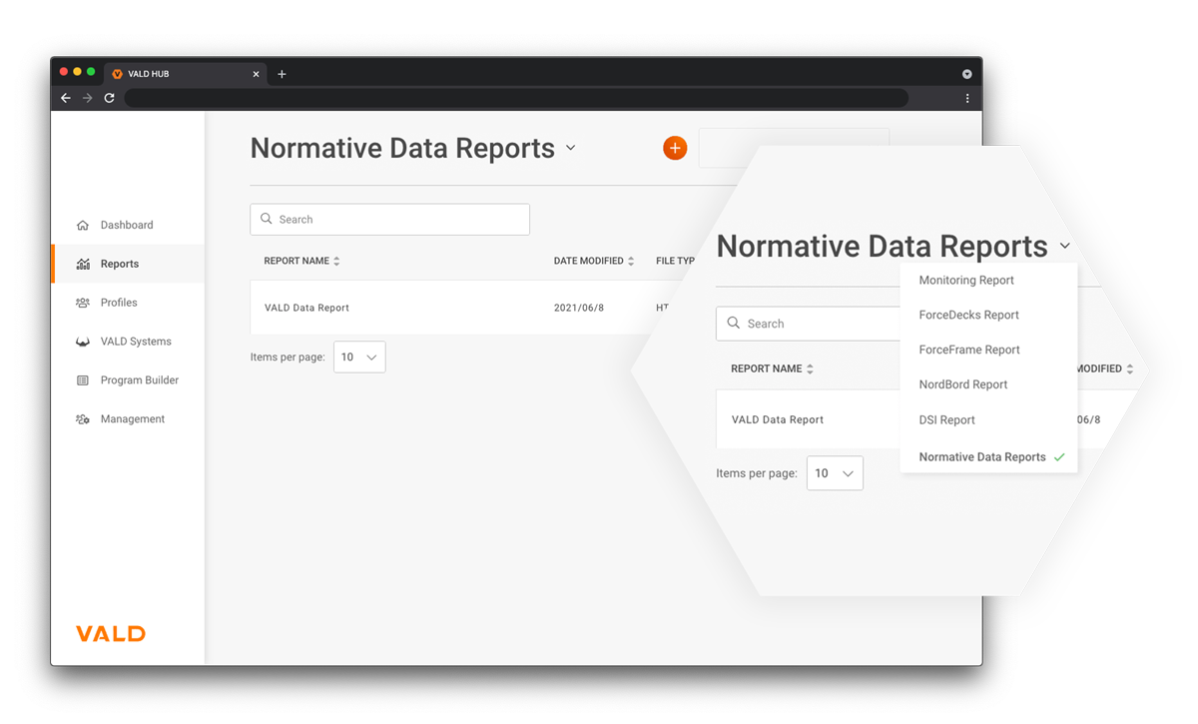Open items per page dropdown in zoomed hexagon
Screen dimensions: 1198x724
click(x=835, y=473)
